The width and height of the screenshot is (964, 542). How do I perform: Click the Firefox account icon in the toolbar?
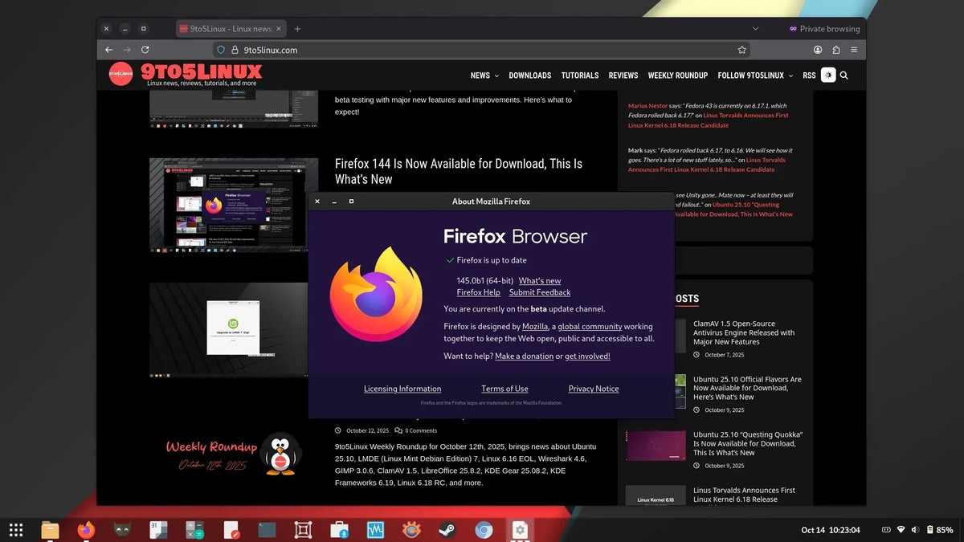tap(817, 49)
